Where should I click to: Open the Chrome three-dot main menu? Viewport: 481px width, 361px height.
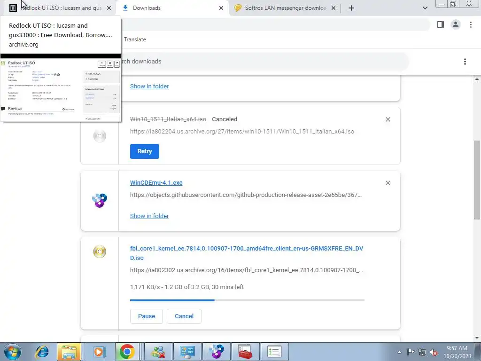pyautogui.click(x=471, y=24)
